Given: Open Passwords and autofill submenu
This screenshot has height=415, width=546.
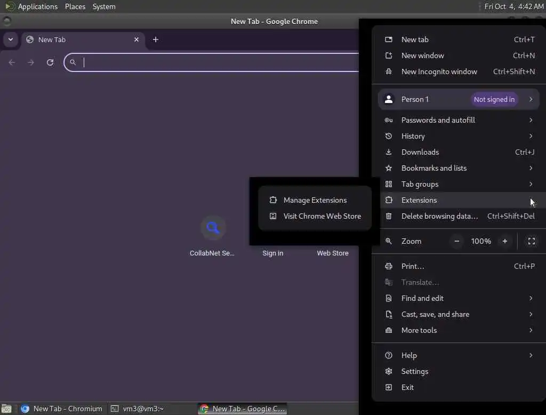Looking at the screenshot, I should click(459, 120).
